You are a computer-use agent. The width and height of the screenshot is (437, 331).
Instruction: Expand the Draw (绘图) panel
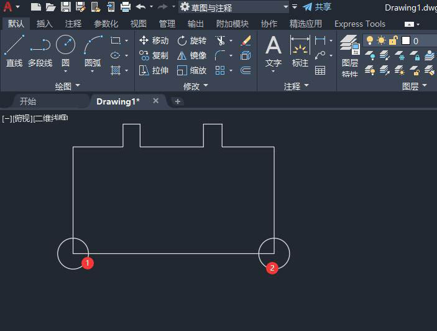[67, 86]
